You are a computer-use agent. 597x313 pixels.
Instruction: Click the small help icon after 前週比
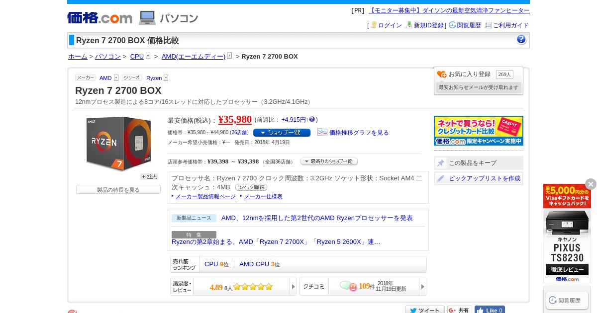click(312, 119)
